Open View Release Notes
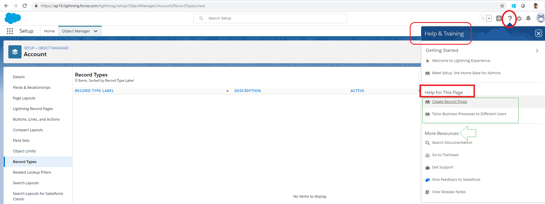The image size is (545, 204). (x=449, y=192)
